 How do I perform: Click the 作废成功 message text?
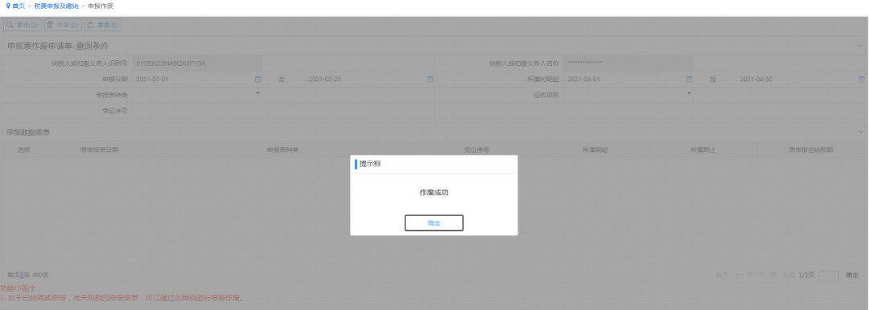click(434, 193)
